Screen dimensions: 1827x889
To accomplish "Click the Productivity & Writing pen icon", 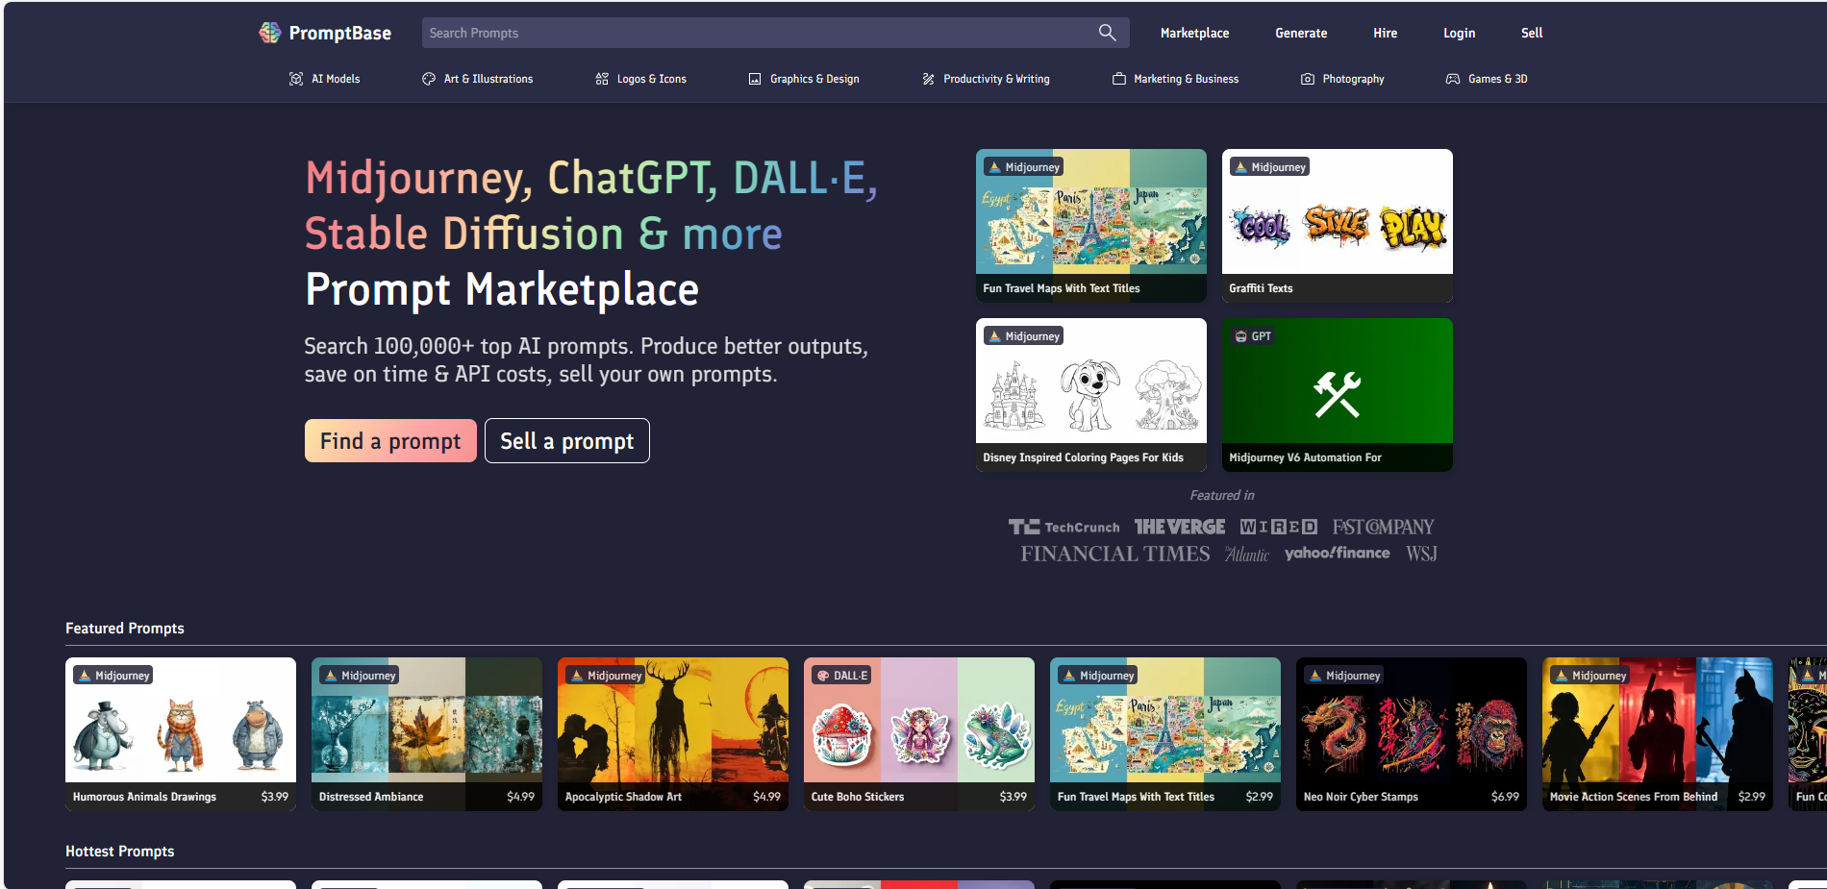I will point(928,79).
